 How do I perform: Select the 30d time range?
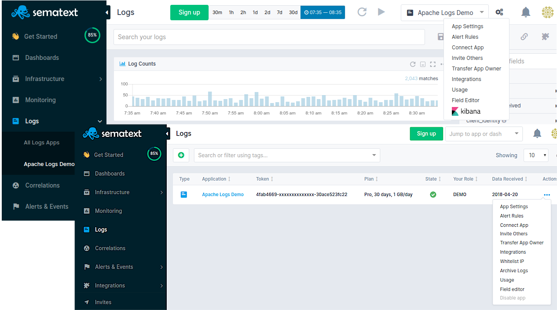point(293,12)
